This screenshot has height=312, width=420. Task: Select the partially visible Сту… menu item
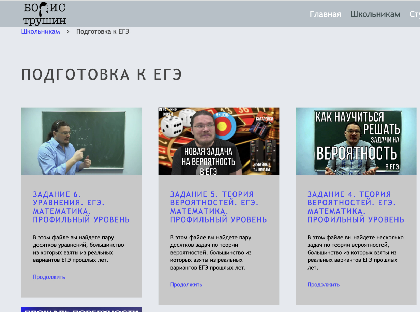click(x=415, y=14)
